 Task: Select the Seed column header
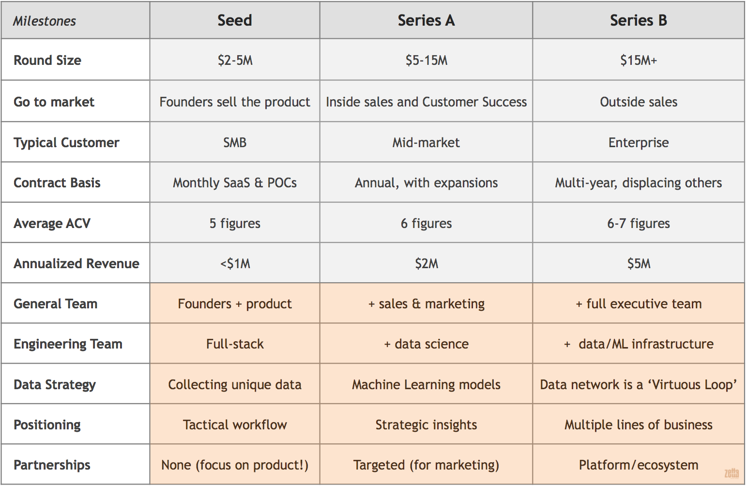[235, 20]
